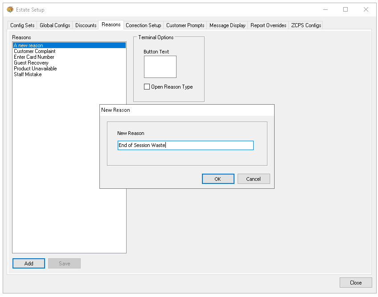The height and width of the screenshot is (297, 378).
Task: Select the Staff Mistake reason
Action: 28,74
